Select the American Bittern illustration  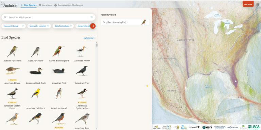click(x=13, y=70)
